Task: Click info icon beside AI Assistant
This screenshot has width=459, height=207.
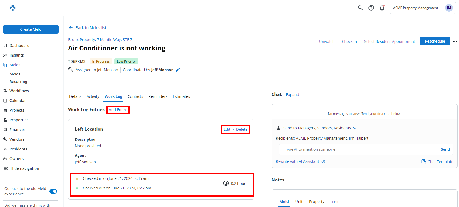Action: tap(323, 161)
